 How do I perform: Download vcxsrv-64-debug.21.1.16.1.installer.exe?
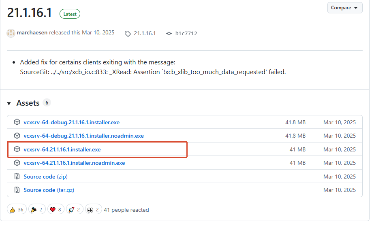click(72, 122)
